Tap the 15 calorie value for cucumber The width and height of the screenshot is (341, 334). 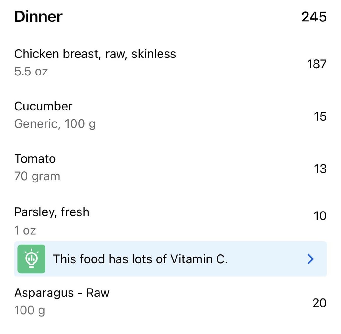(x=320, y=116)
